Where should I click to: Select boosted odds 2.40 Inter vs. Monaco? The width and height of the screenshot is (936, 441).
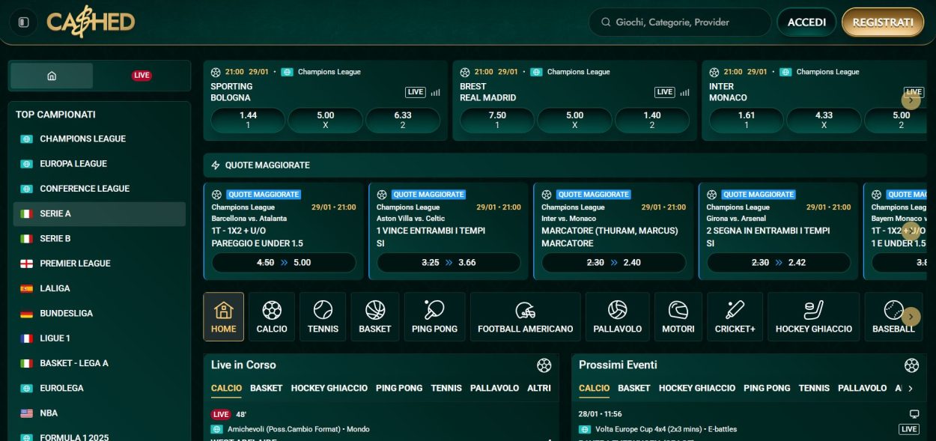[x=614, y=263]
